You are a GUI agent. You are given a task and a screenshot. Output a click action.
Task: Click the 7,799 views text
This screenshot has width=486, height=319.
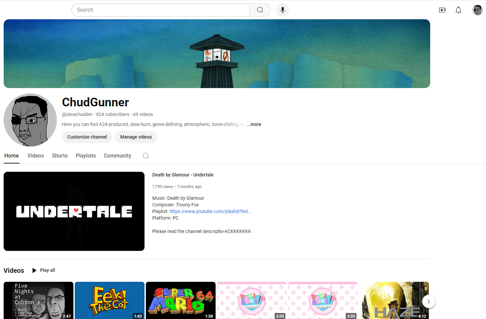coord(163,187)
